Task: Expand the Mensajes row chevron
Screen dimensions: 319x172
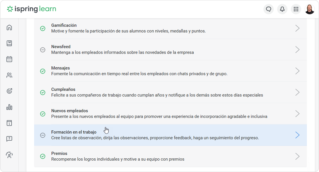Action: pos(297,71)
